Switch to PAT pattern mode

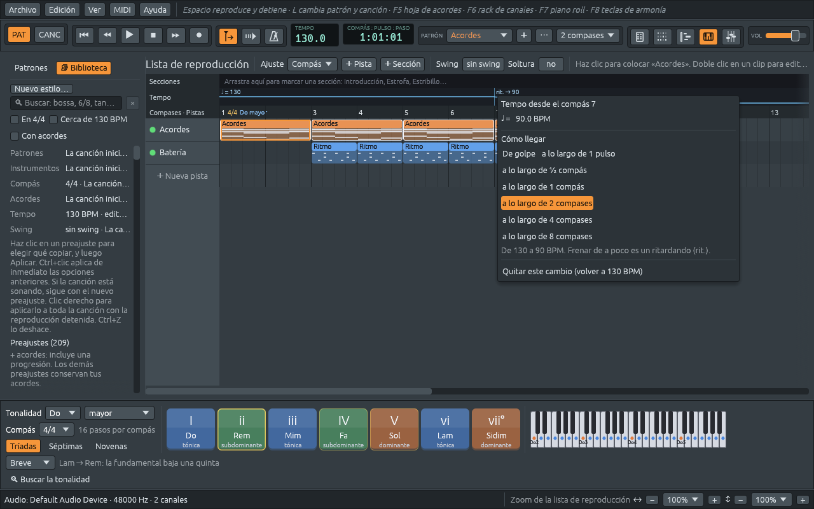19,35
